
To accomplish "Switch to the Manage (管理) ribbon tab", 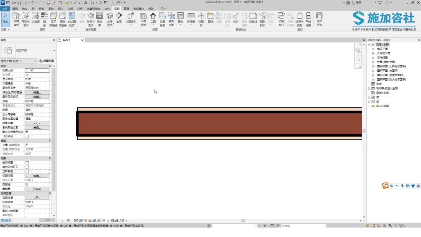I will [126, 8].
